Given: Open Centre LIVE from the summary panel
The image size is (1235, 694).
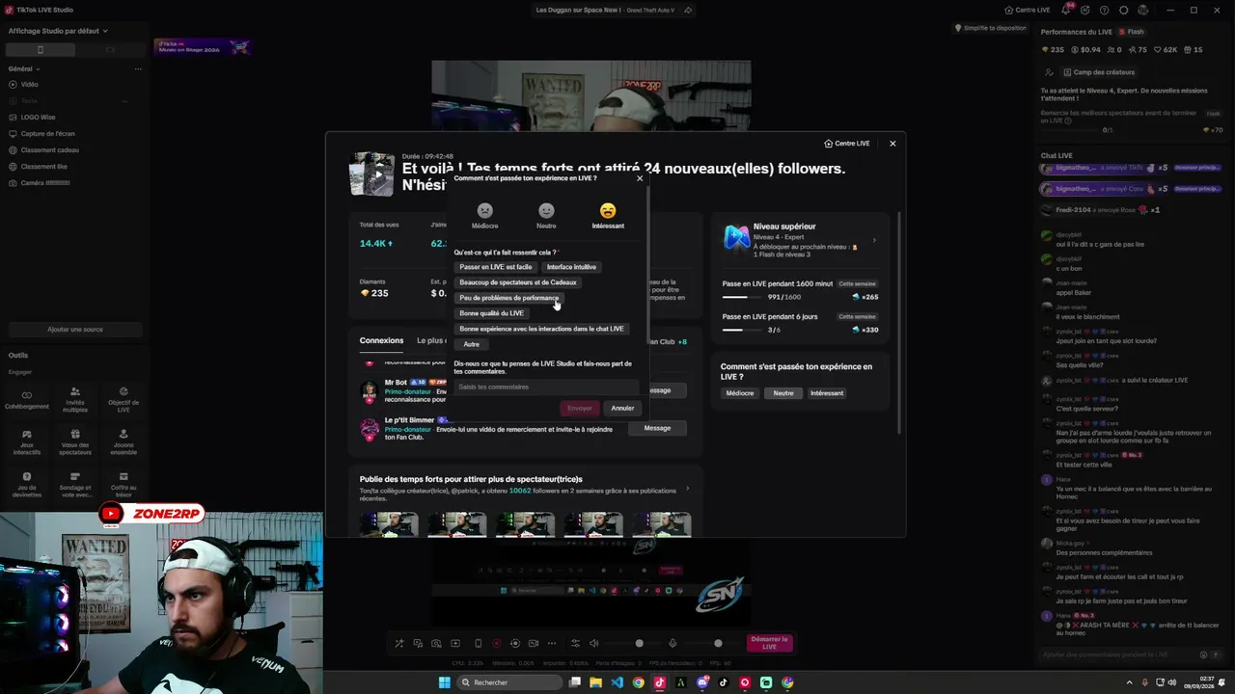Looking at the screenshot, I should 847,144.
